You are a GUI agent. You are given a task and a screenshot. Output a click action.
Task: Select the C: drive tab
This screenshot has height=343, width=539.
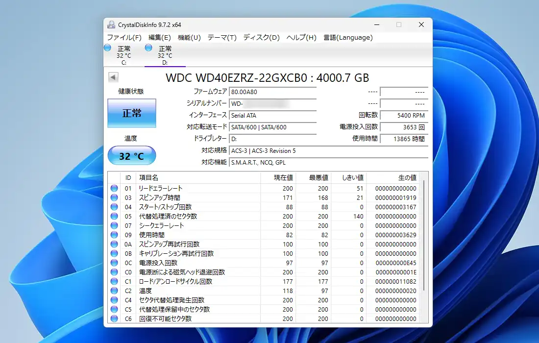(123, 55)
